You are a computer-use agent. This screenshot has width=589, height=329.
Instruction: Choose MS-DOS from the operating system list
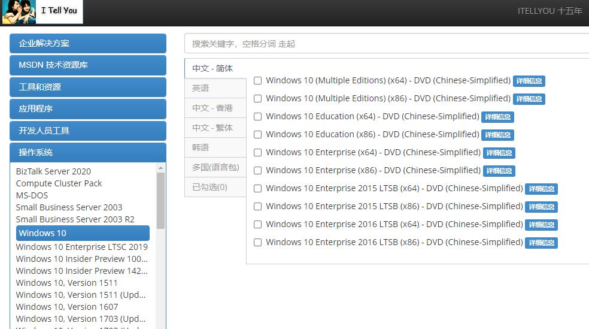pos(32,195)
